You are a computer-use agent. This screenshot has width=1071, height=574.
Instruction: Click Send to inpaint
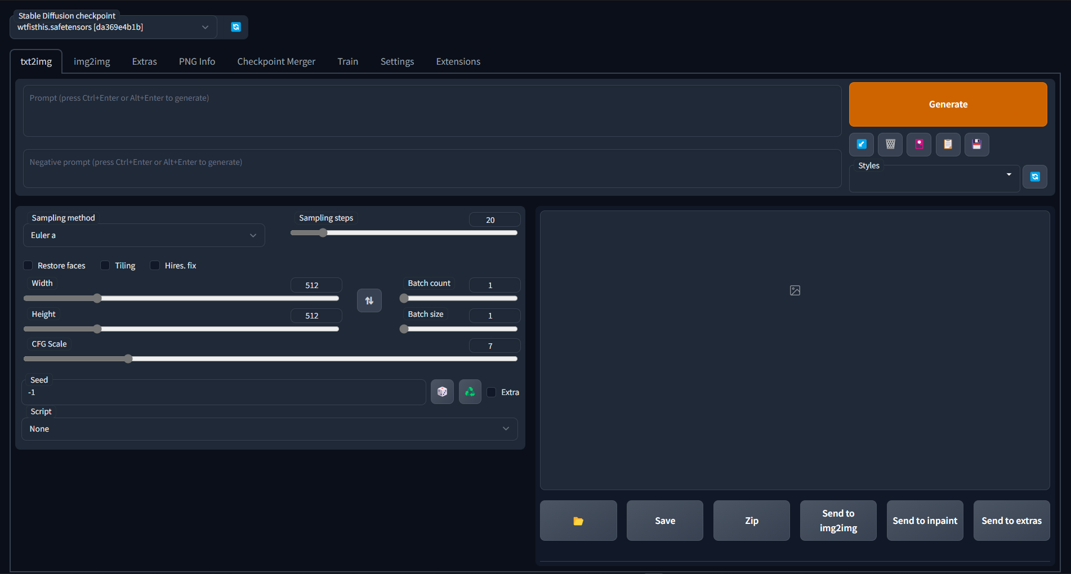[x=925, y=521]
